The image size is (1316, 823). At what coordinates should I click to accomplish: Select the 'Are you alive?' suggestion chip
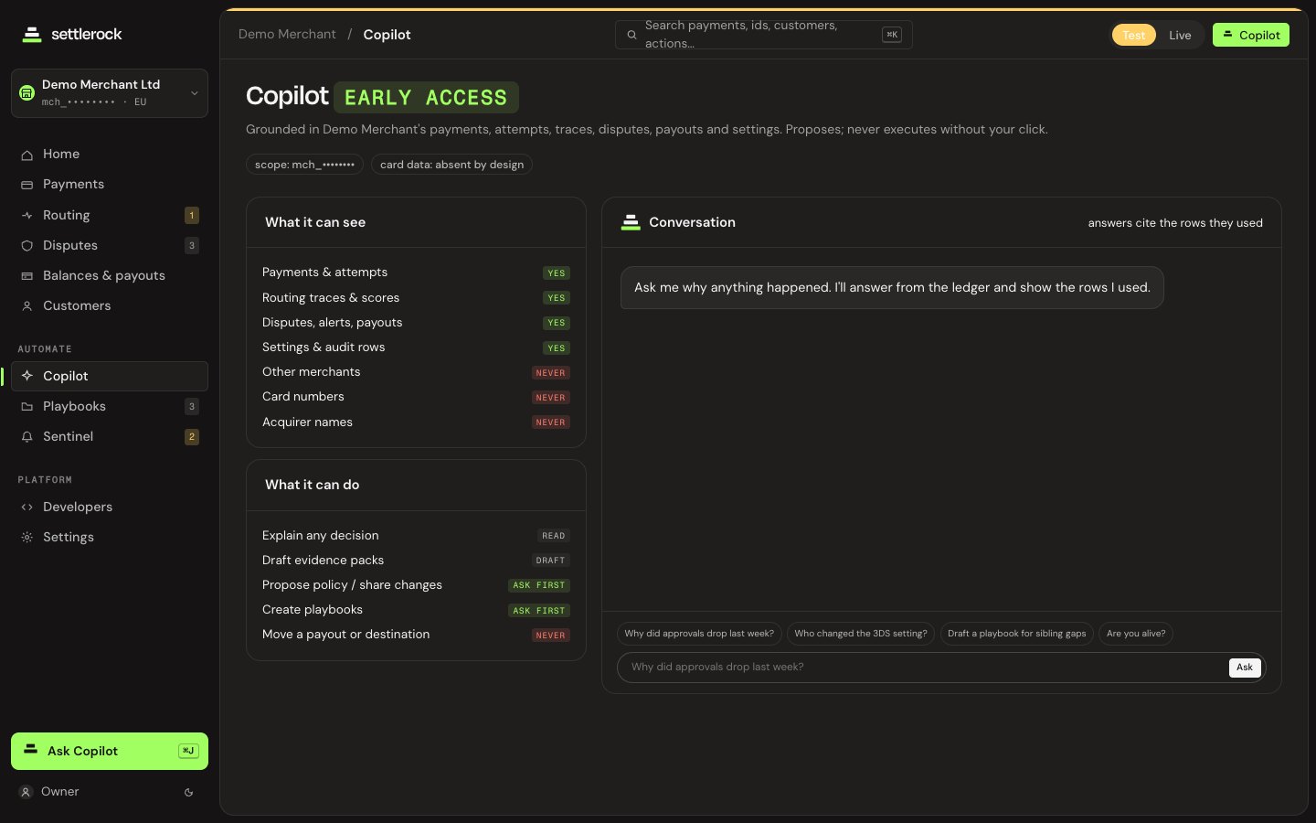1136,634
